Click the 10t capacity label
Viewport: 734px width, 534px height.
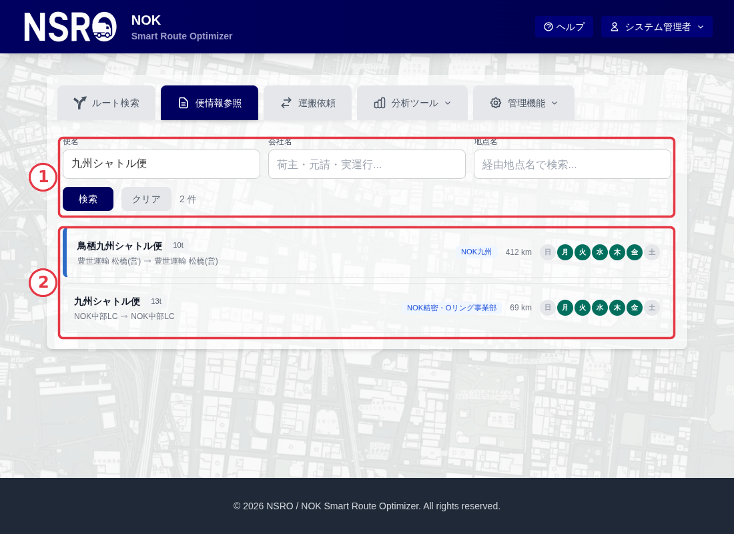click(178, 246)
